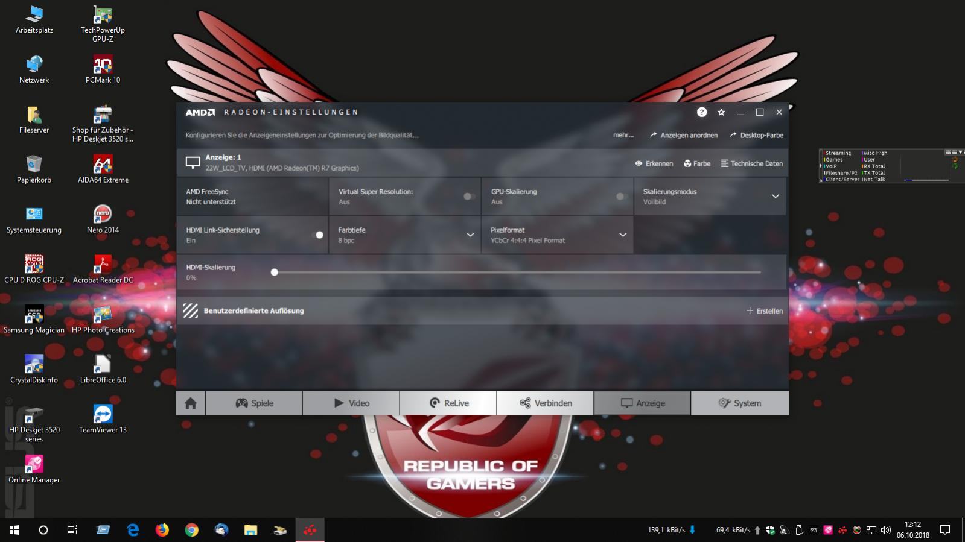Open File Explorer from the taskbar
This screenshot has width=965, height=542.
coord(250,530)
